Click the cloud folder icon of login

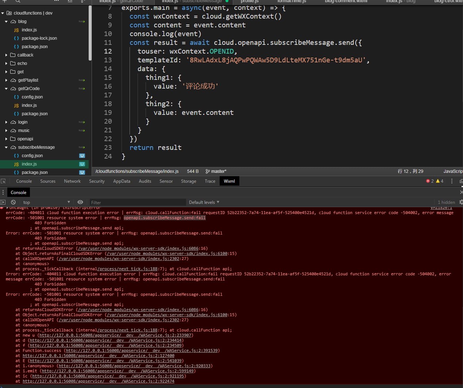click(x=13, y=122)
